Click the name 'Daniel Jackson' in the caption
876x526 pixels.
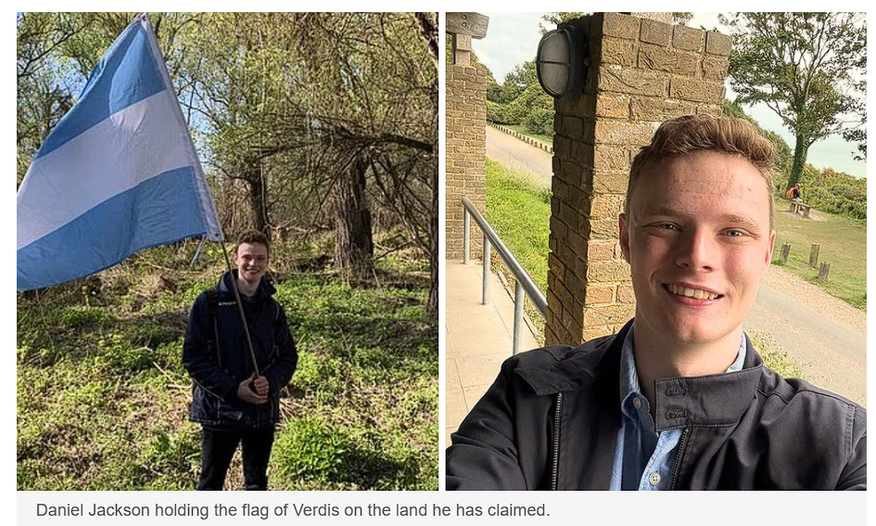pyautogui.click(x=93, y=510)
